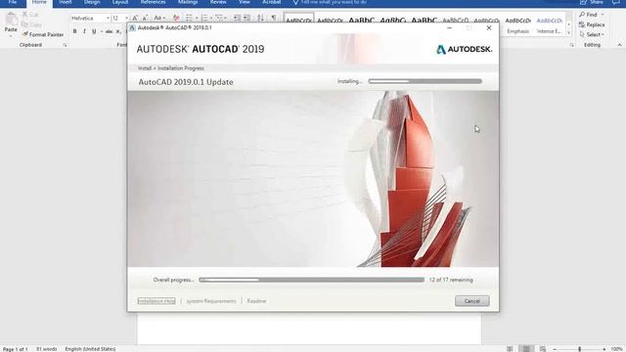Toggle Italic formatting in Word

(x=84, y=31)
